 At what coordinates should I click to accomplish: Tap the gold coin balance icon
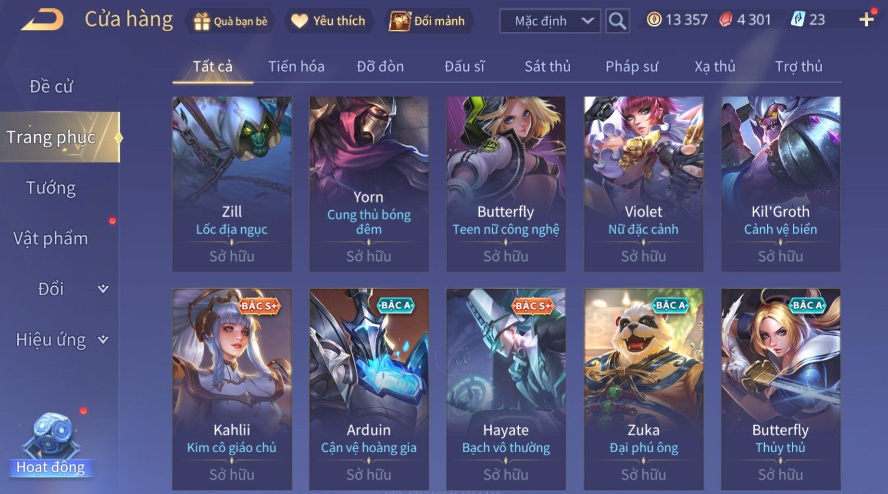point(654,20)
